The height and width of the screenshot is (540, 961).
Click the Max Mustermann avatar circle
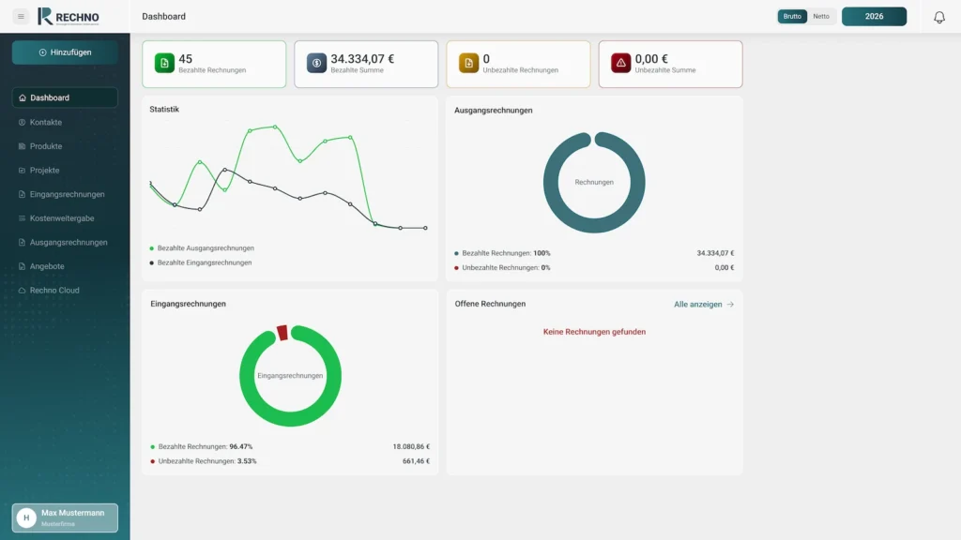(26, 517)
